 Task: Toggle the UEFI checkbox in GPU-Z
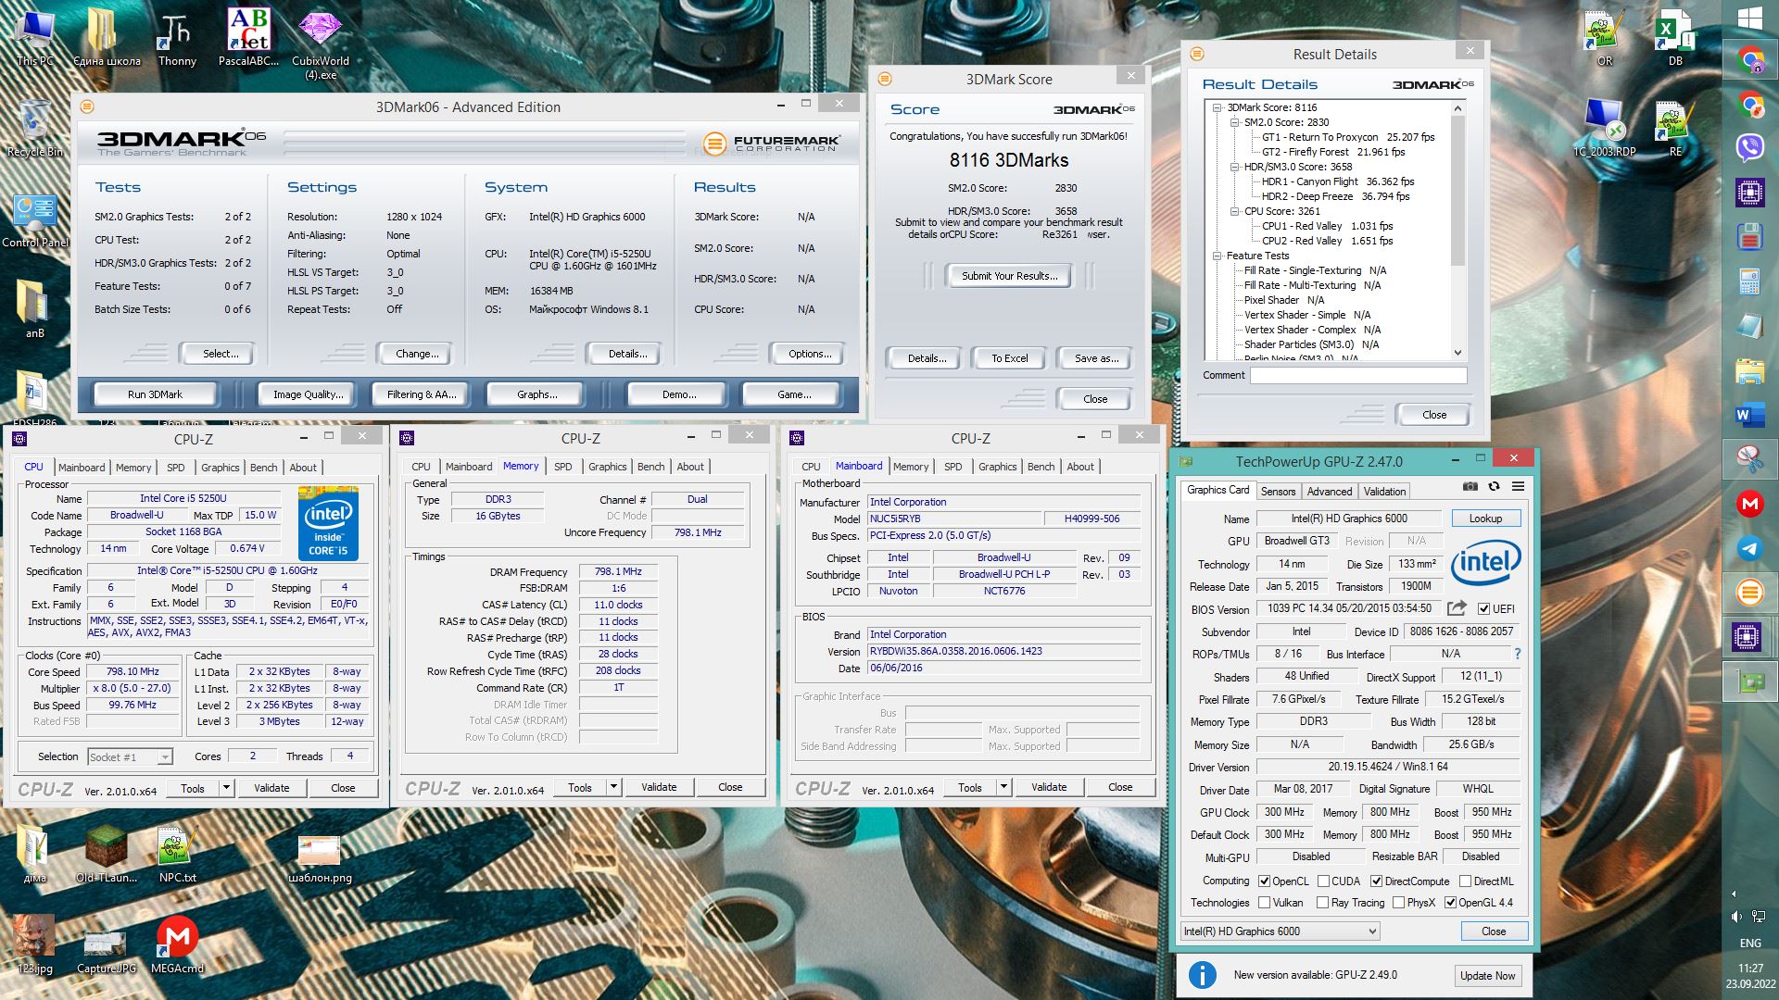pos(1483,608)
